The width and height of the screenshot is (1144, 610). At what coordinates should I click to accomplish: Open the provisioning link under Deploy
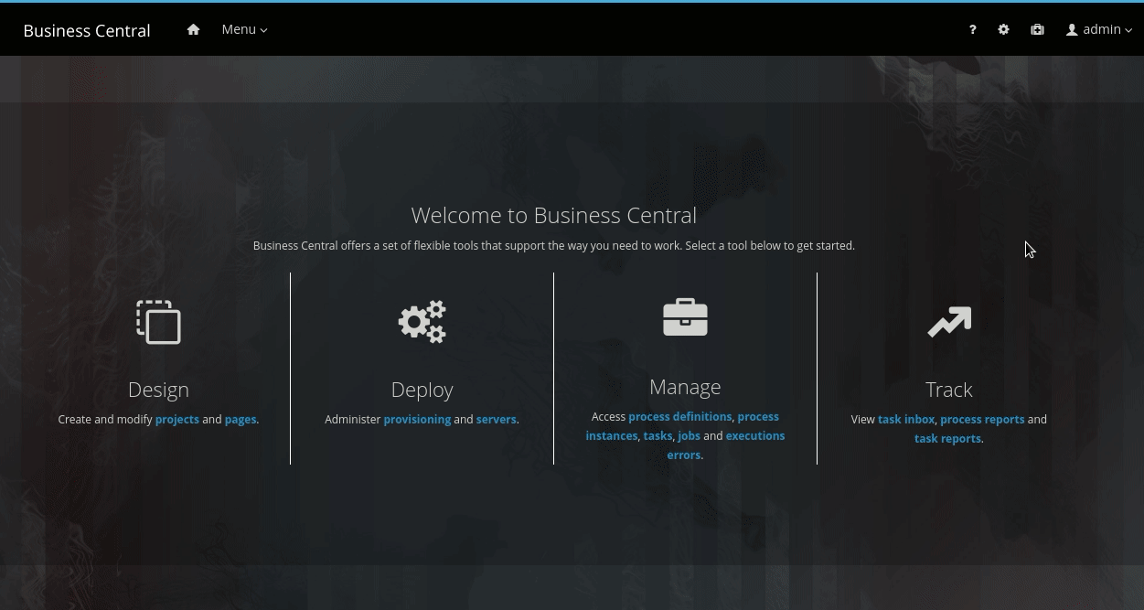417,419
